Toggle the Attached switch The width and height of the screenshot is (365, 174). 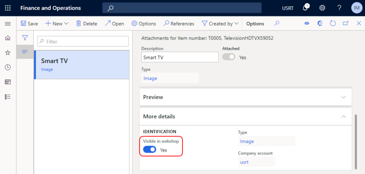click(x=229, y=57)
